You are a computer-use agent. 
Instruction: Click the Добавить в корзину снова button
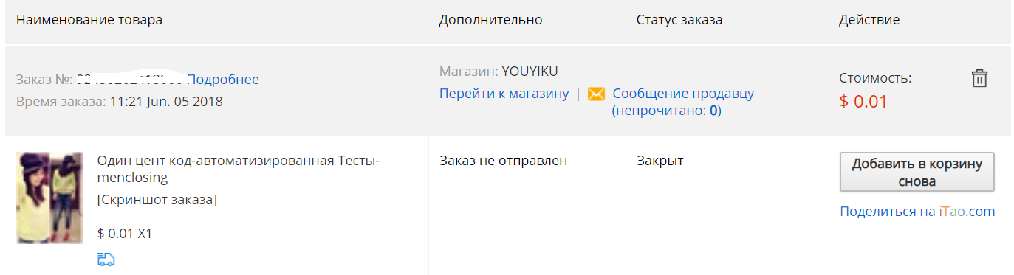point(917,172)
